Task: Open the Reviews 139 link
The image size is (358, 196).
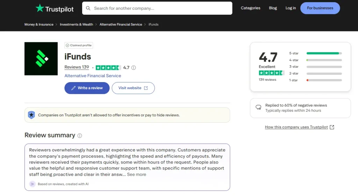Action: tap(77, 67)
